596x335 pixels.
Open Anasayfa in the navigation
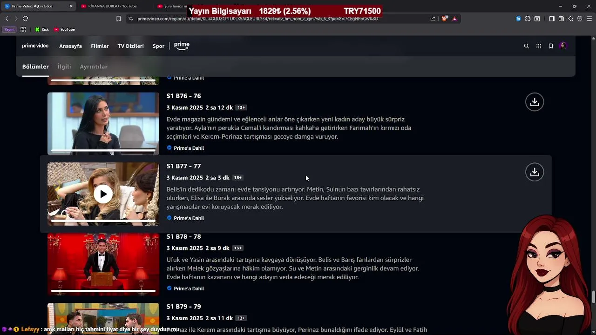point(70,46)
